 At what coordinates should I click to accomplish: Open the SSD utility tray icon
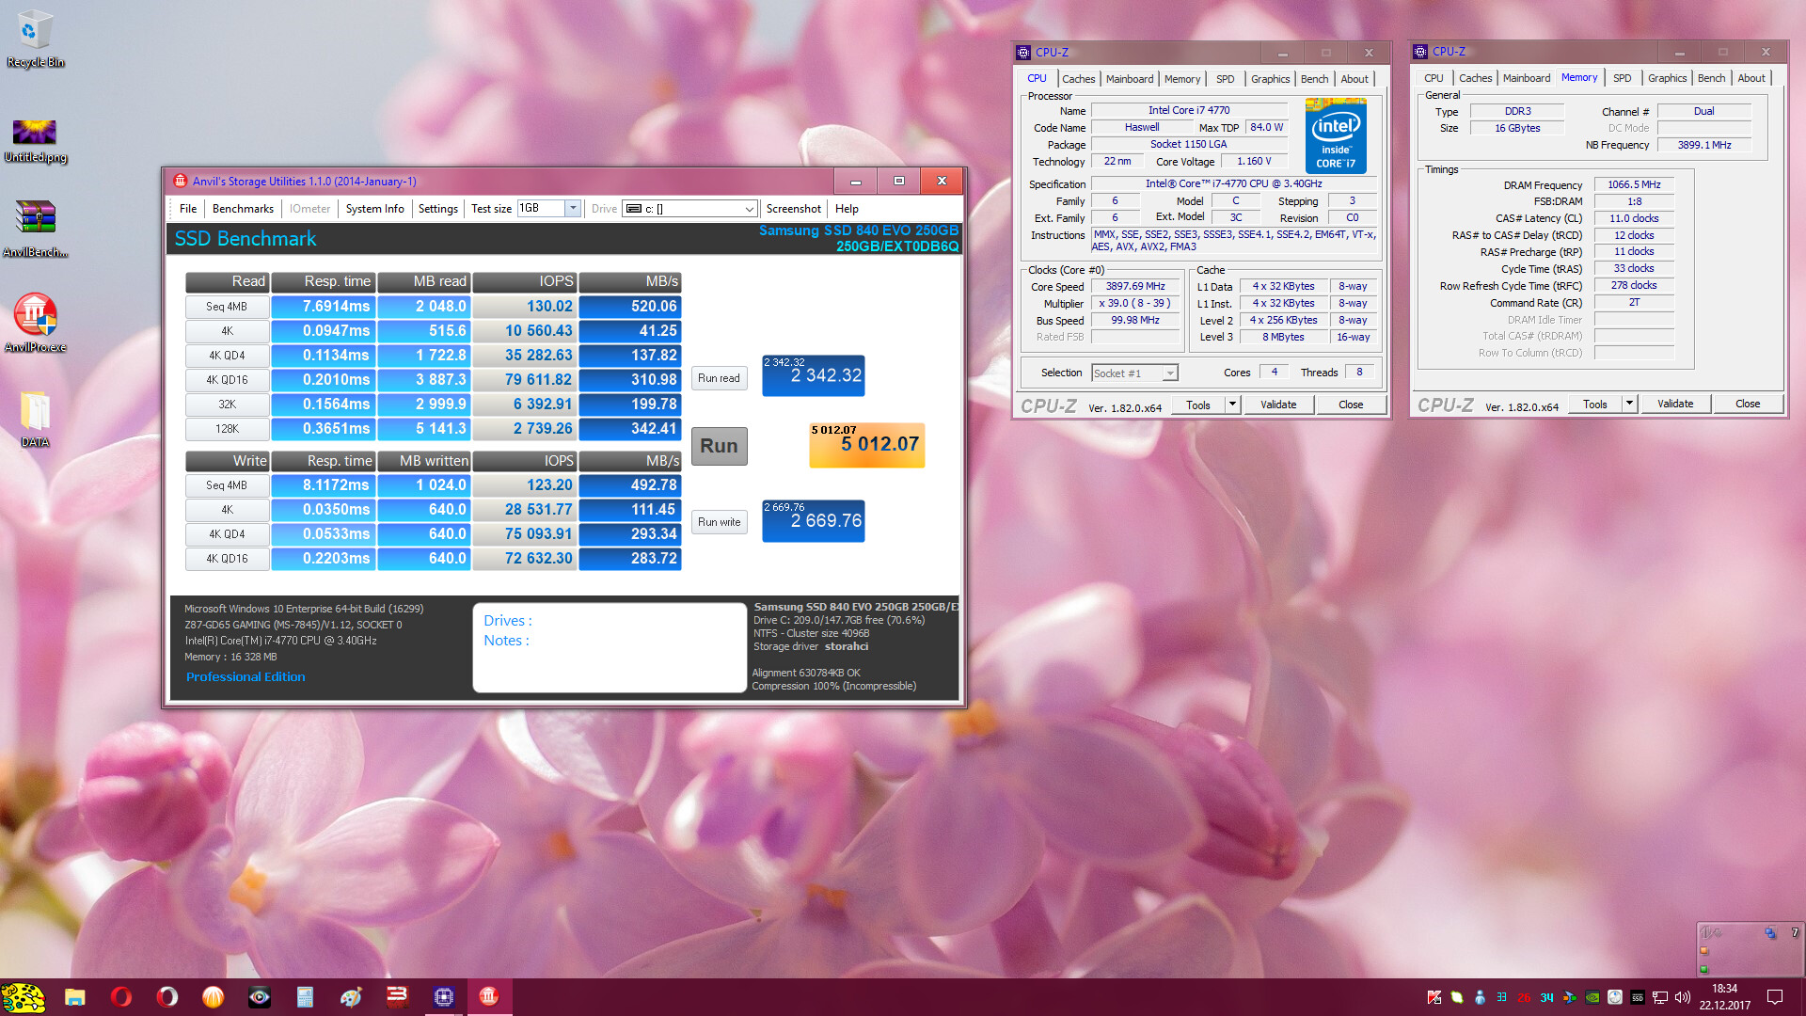coord(1638,997)
